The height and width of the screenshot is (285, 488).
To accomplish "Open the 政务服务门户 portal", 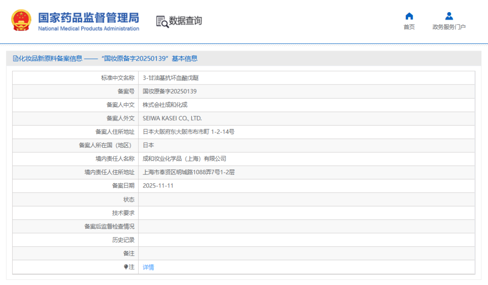I will tap(449, 26).
